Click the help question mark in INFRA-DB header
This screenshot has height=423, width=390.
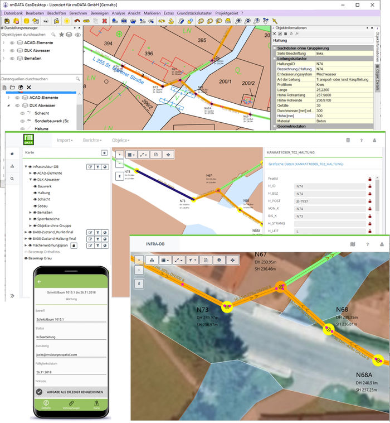point(367,244)
